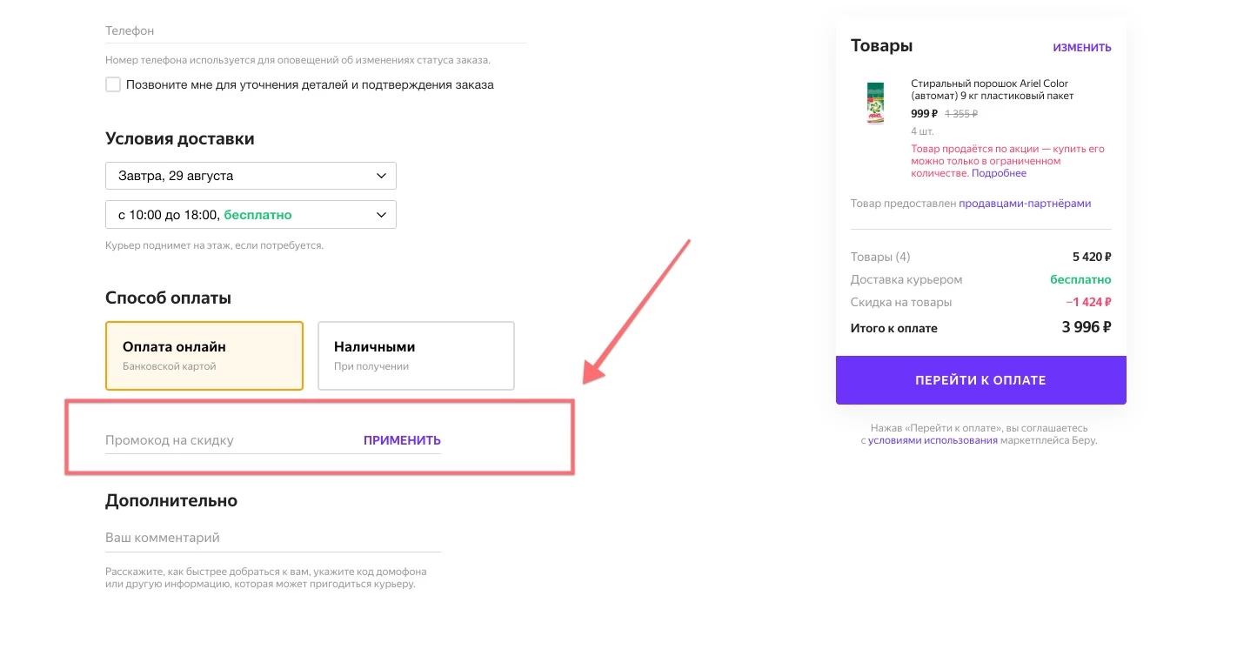Click the Ariel Color product thumbnail
The image size is (1237, 656).
click(875, 104)
